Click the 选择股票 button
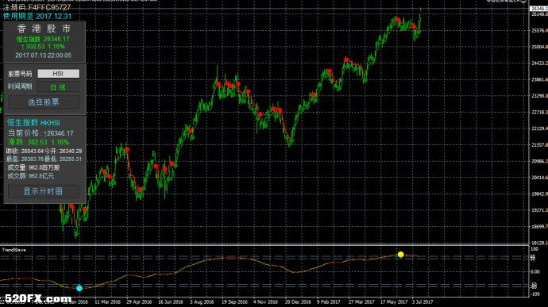 [x=44, y=102]
